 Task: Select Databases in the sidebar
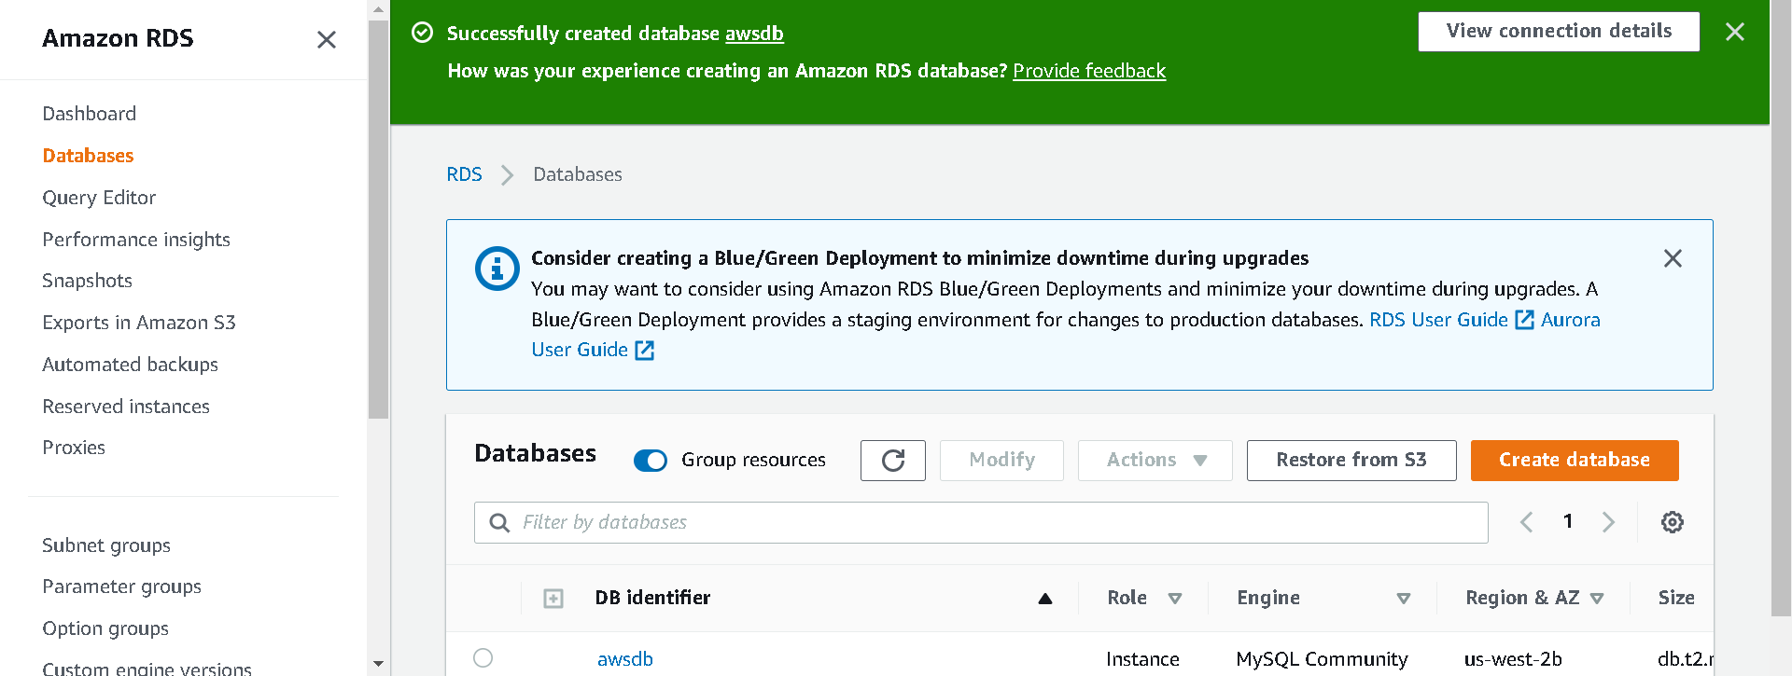(88, 156)
